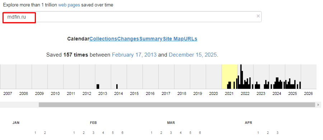The image size is (323, 140).
Task: Select the Calendar tab
Action: (x=78, y=39)
